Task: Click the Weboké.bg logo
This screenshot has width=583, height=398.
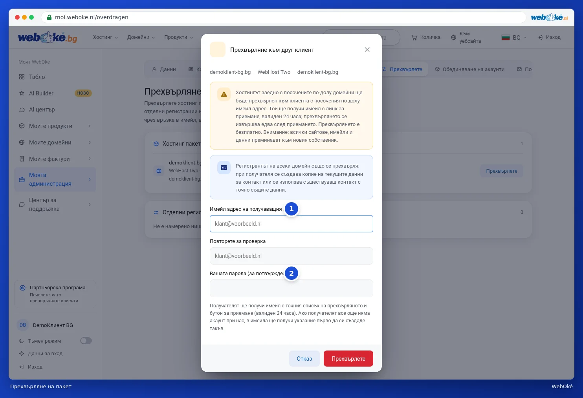Action: (x=48, y=37)
